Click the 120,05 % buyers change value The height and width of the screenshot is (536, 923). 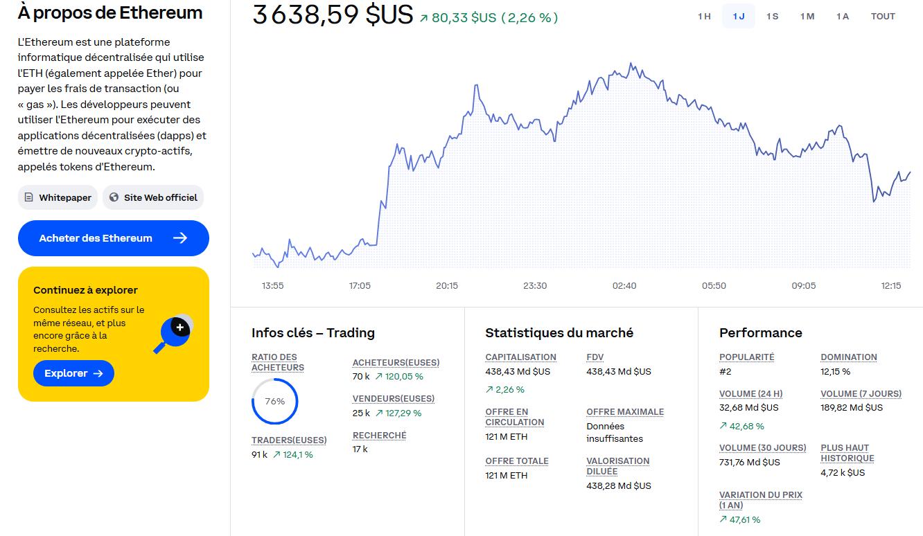tap(404, 377)
